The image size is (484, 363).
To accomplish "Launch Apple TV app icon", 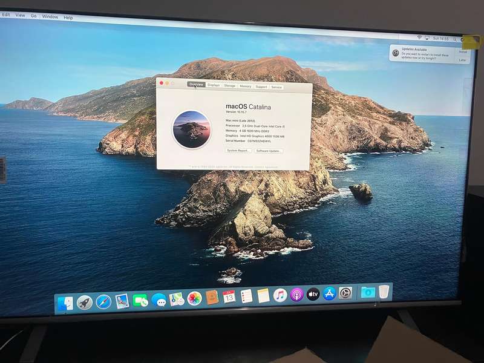I will click(x=313, y=294).
